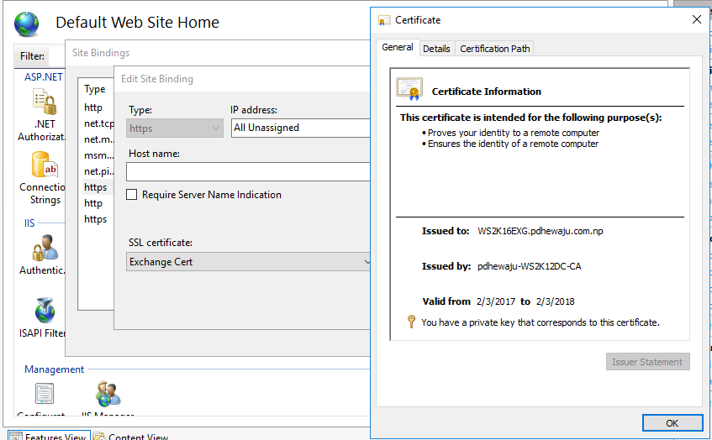Click the Issued to value WS2K16EXG.pdhewaju.com.np
This screenshot has width=712, height=440.
click(540, 231)
